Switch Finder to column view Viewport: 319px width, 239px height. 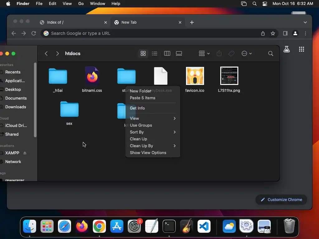[167, 54]
